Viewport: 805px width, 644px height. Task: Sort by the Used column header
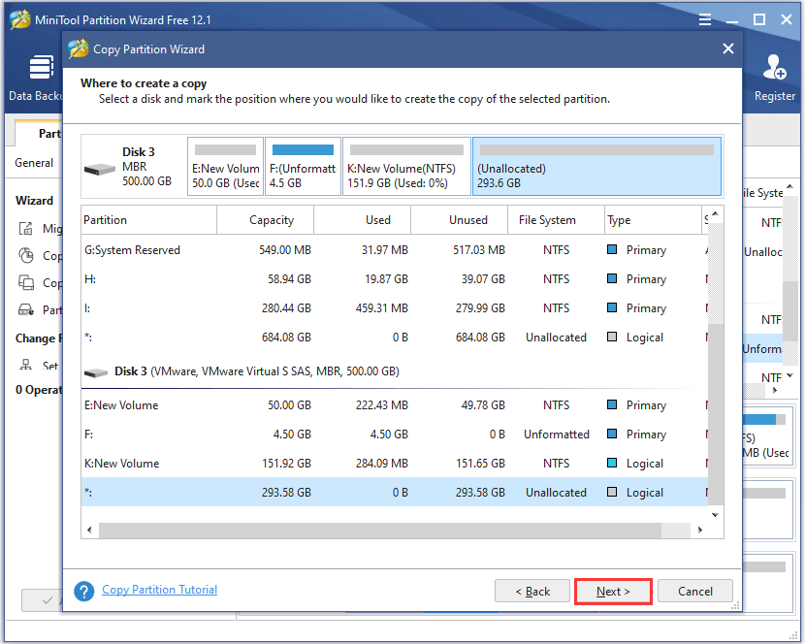(x=362, y=220)
